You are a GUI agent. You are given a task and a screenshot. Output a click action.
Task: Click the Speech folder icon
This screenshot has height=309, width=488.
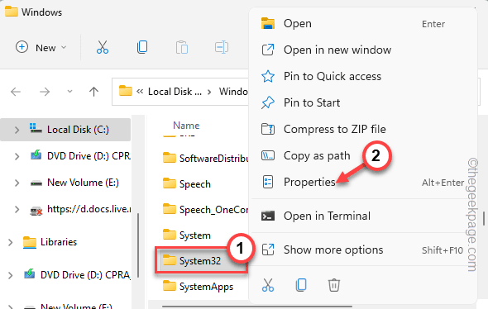170,183
